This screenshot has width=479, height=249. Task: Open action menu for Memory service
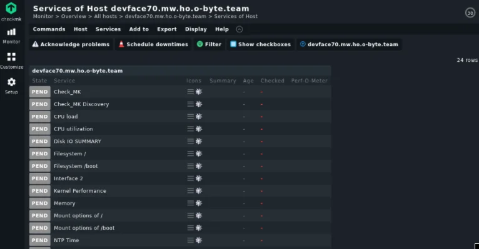[190, 203]
